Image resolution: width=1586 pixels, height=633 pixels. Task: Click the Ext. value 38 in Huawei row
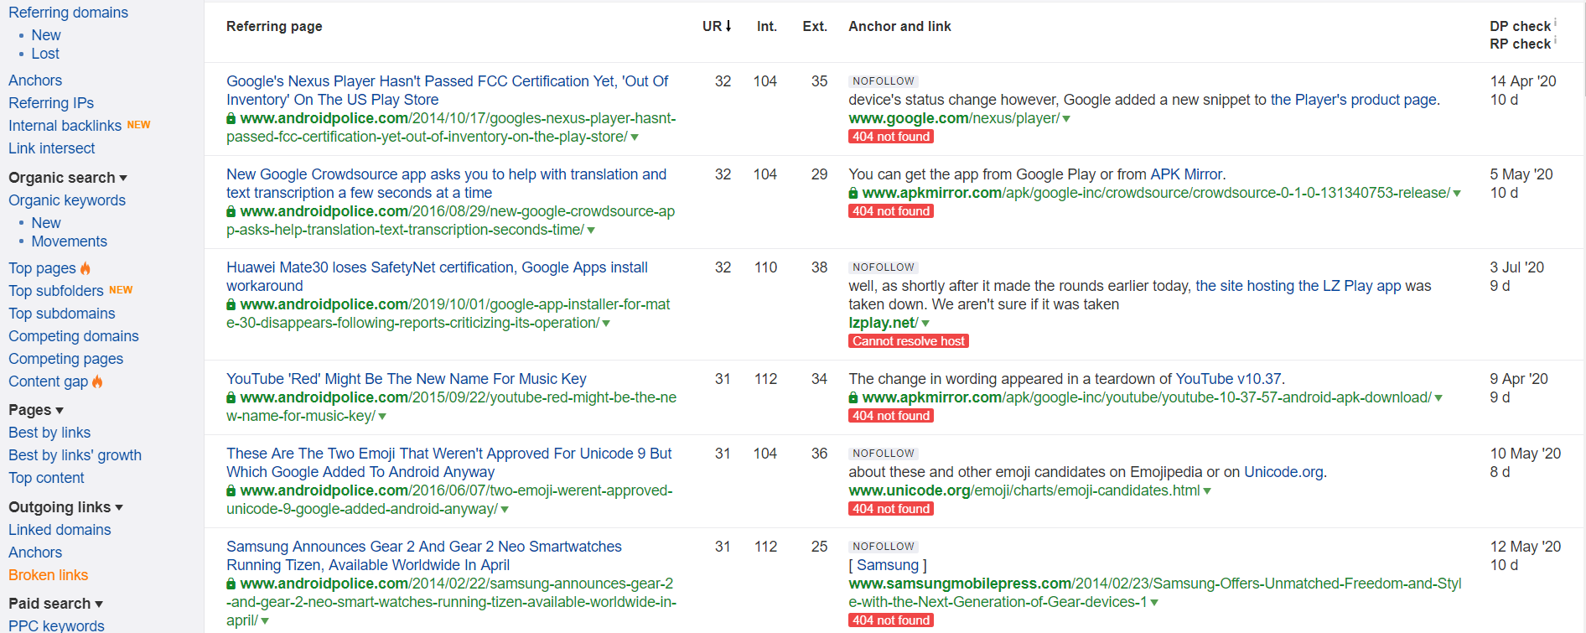pyautogui.click(x=819, y=267)
